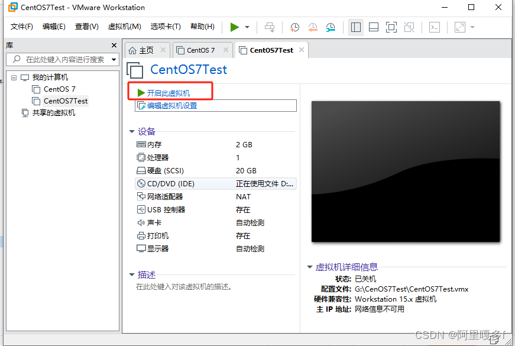Open the manage snapshots wrench icon

[332, 27]
